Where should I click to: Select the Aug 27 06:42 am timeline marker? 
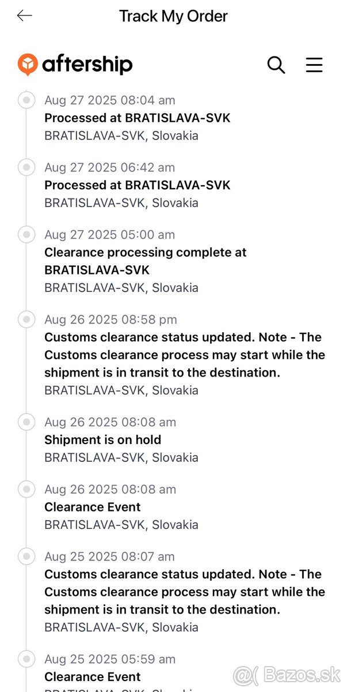[26, 167]
